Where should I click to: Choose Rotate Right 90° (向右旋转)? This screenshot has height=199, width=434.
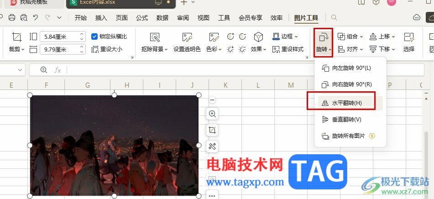(350, 85)
